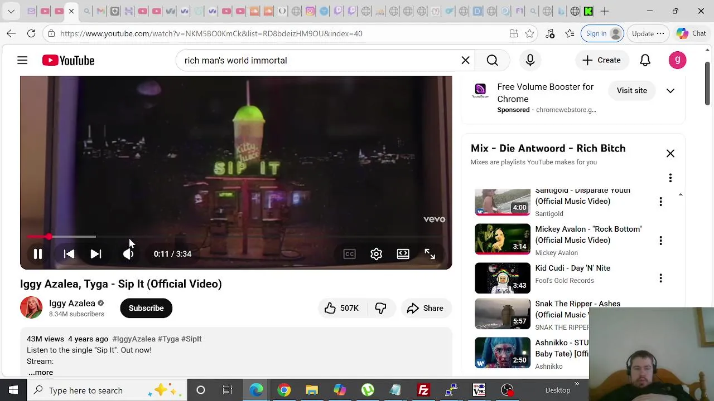Image resolution: width=714 pixels, height=401 pixels.
Task: Open the account avatar menu
Action: (677, 60)
